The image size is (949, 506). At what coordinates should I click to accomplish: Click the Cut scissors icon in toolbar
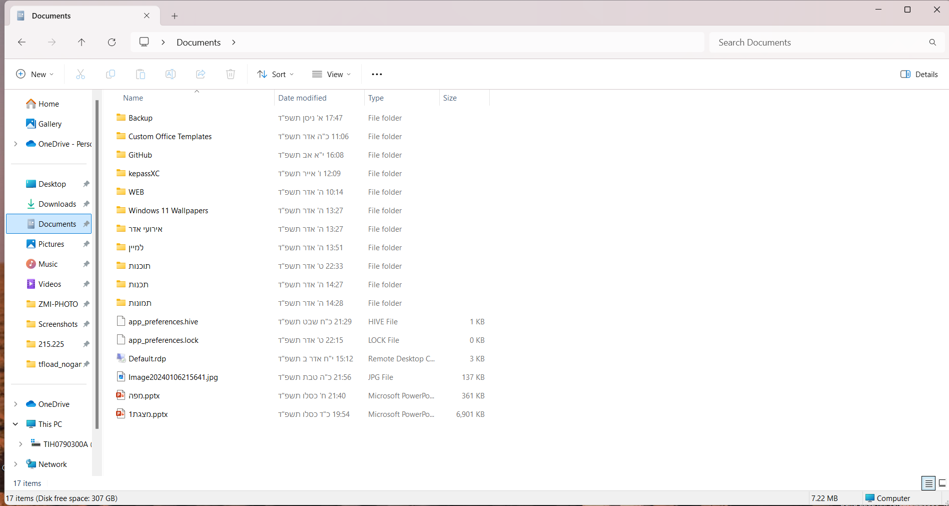click(80, 74)
